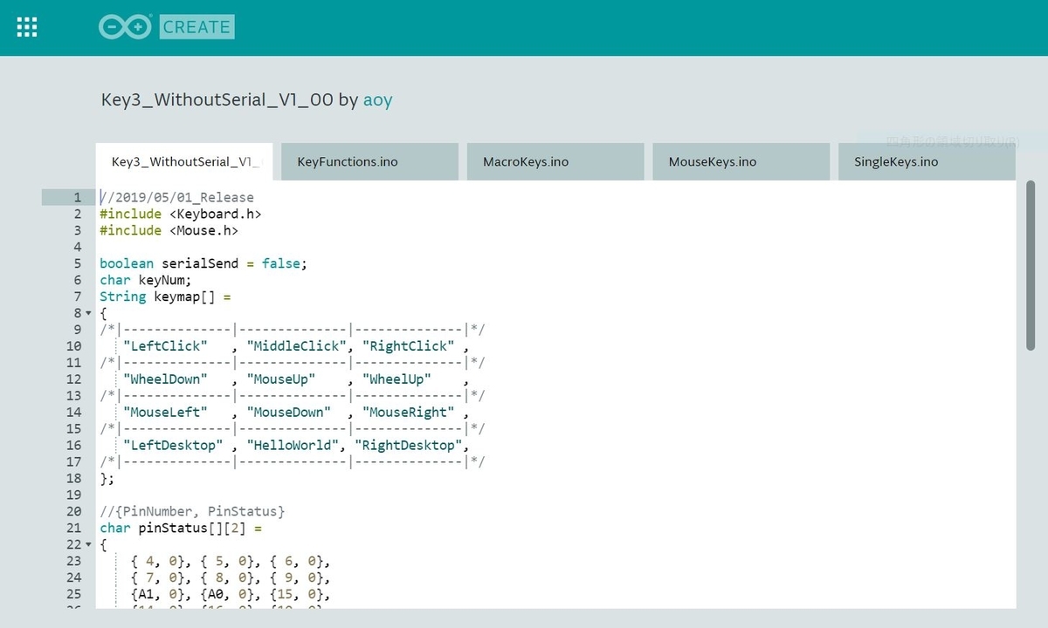The image size is (1048, 628).
Task: Click line number 20 in the gutter
Action: tap(74, 512)
